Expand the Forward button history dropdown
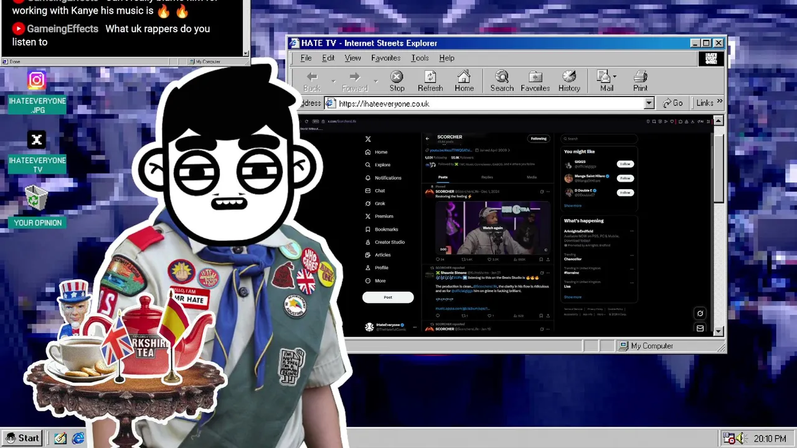The image size is (797, 448). [x=375, y=82]
